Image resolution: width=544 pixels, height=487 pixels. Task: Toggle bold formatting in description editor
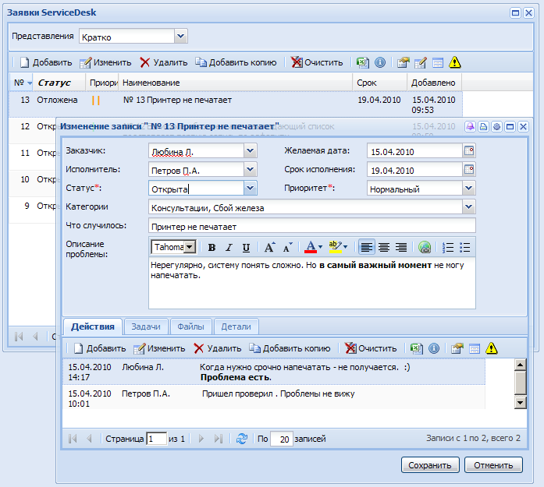coord(212,248)
